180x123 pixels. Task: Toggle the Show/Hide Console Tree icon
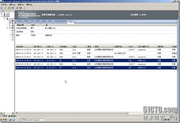click(13, 8)
